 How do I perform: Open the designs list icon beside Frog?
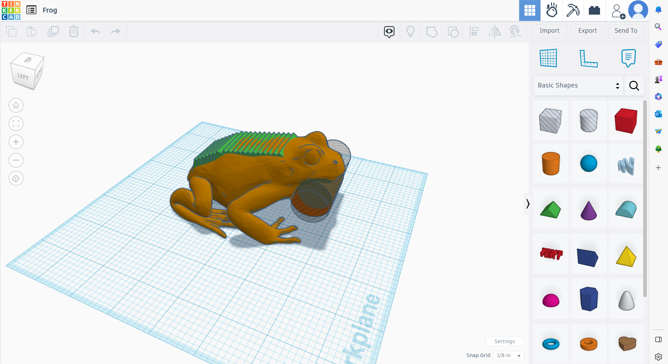(x=31, y=10)
